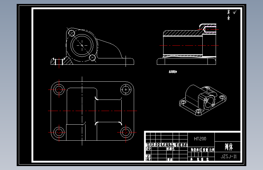Image resolution: width=263 pixels, height=170 pixels.
Task: Click the bottom-right mounting hole in plan view
Action: pyautogui.click(x=126, y=132)
